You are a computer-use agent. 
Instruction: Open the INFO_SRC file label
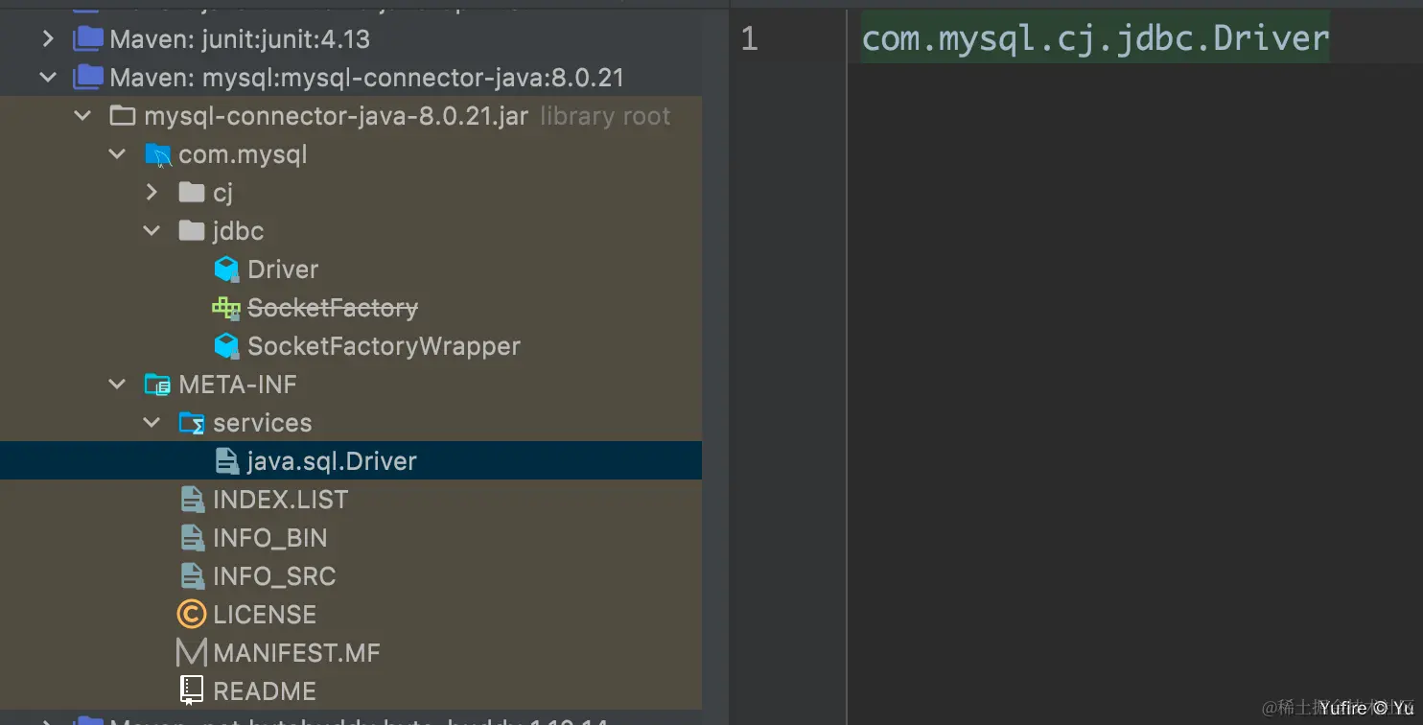pos(274,576)
